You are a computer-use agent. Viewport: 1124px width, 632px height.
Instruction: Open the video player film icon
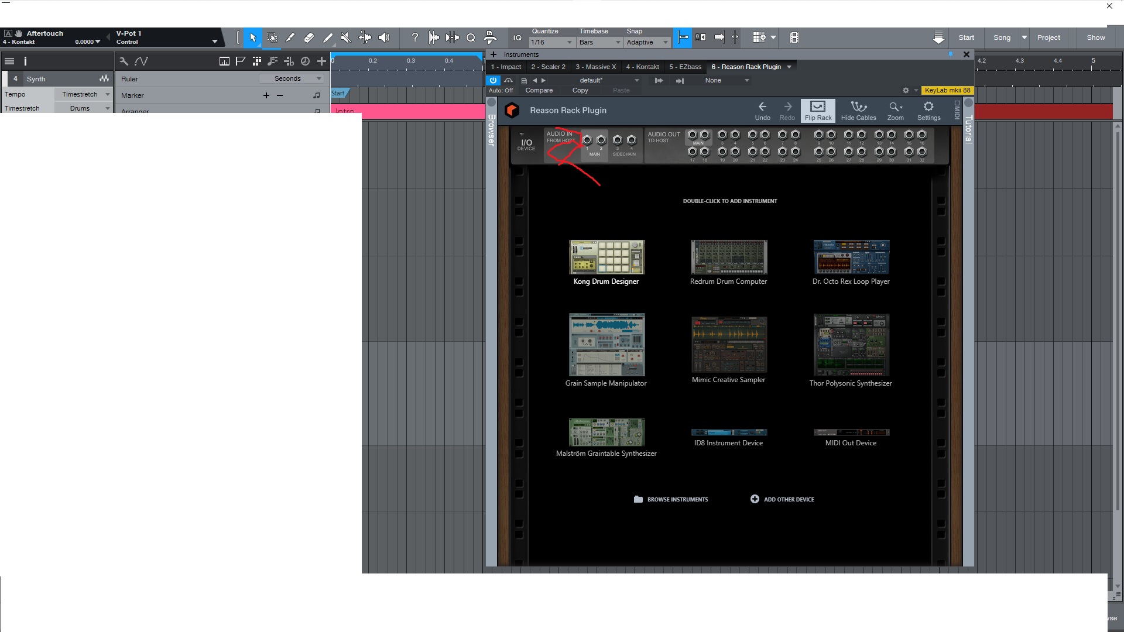coord(794,37)
